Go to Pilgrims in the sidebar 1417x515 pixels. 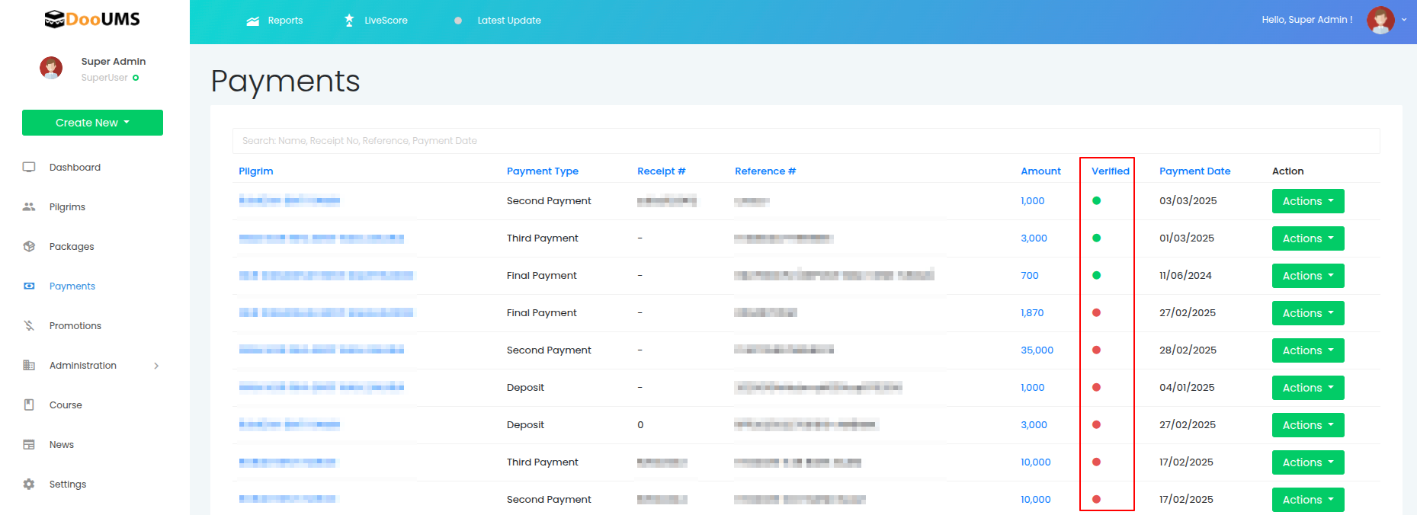(67, 206)
